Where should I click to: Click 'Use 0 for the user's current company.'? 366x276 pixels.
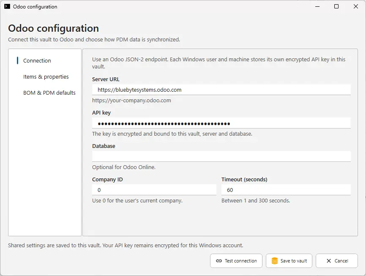point(137,201)
